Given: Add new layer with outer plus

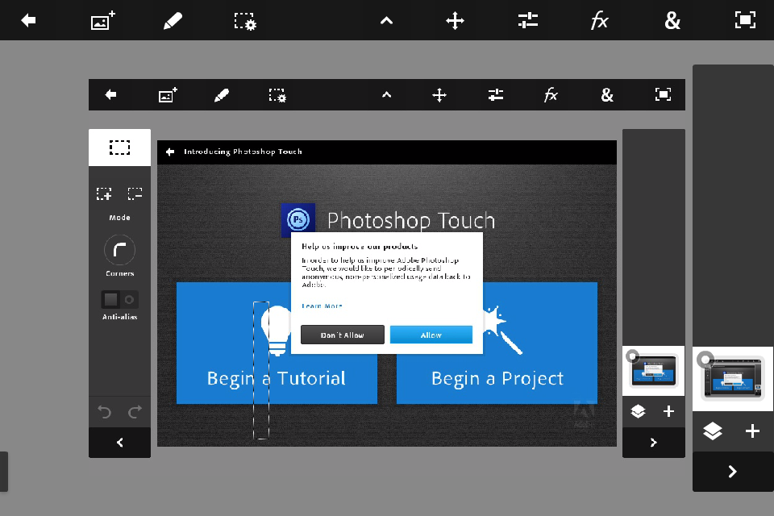Looking at the screenshot, I should [x=752, y=431].
